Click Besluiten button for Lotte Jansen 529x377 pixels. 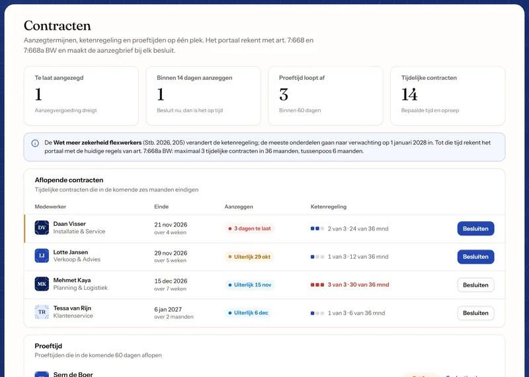tap(475, 257)
